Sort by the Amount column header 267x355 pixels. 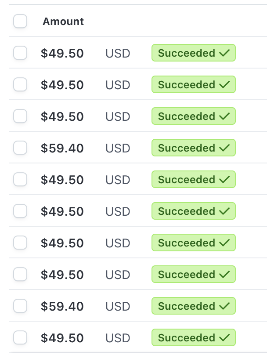pos(63,22)
